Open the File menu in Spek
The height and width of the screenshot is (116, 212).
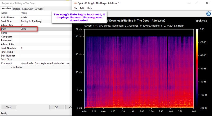pos(76,8)
